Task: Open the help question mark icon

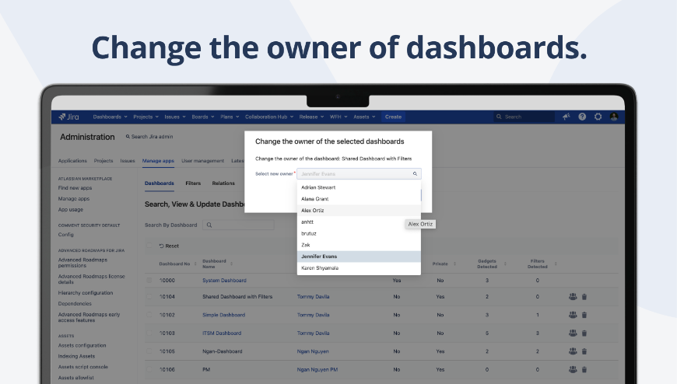Action: coord(582,117)
